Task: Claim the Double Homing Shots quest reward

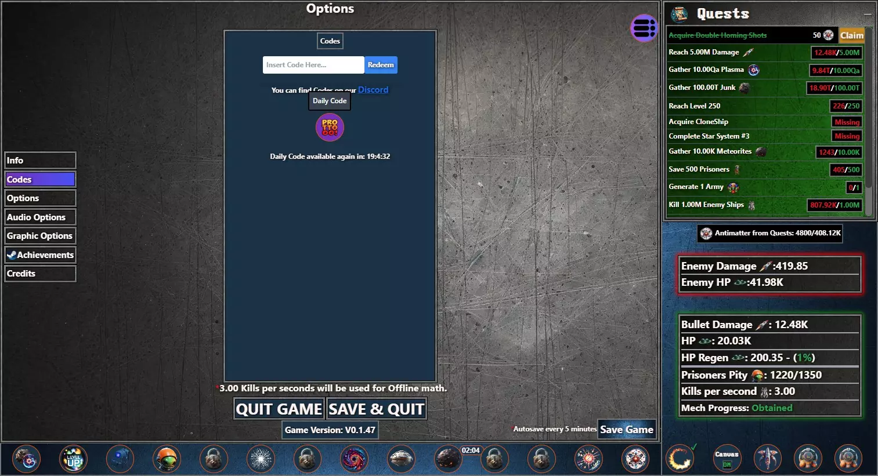Action: [851, 35]
